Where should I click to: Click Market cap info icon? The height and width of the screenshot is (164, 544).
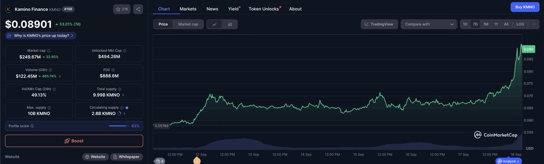click(49, 51)
